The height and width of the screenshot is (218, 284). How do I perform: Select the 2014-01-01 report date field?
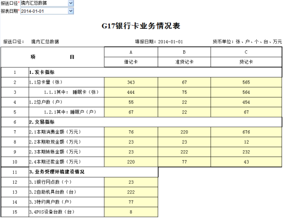pos(44,11)
